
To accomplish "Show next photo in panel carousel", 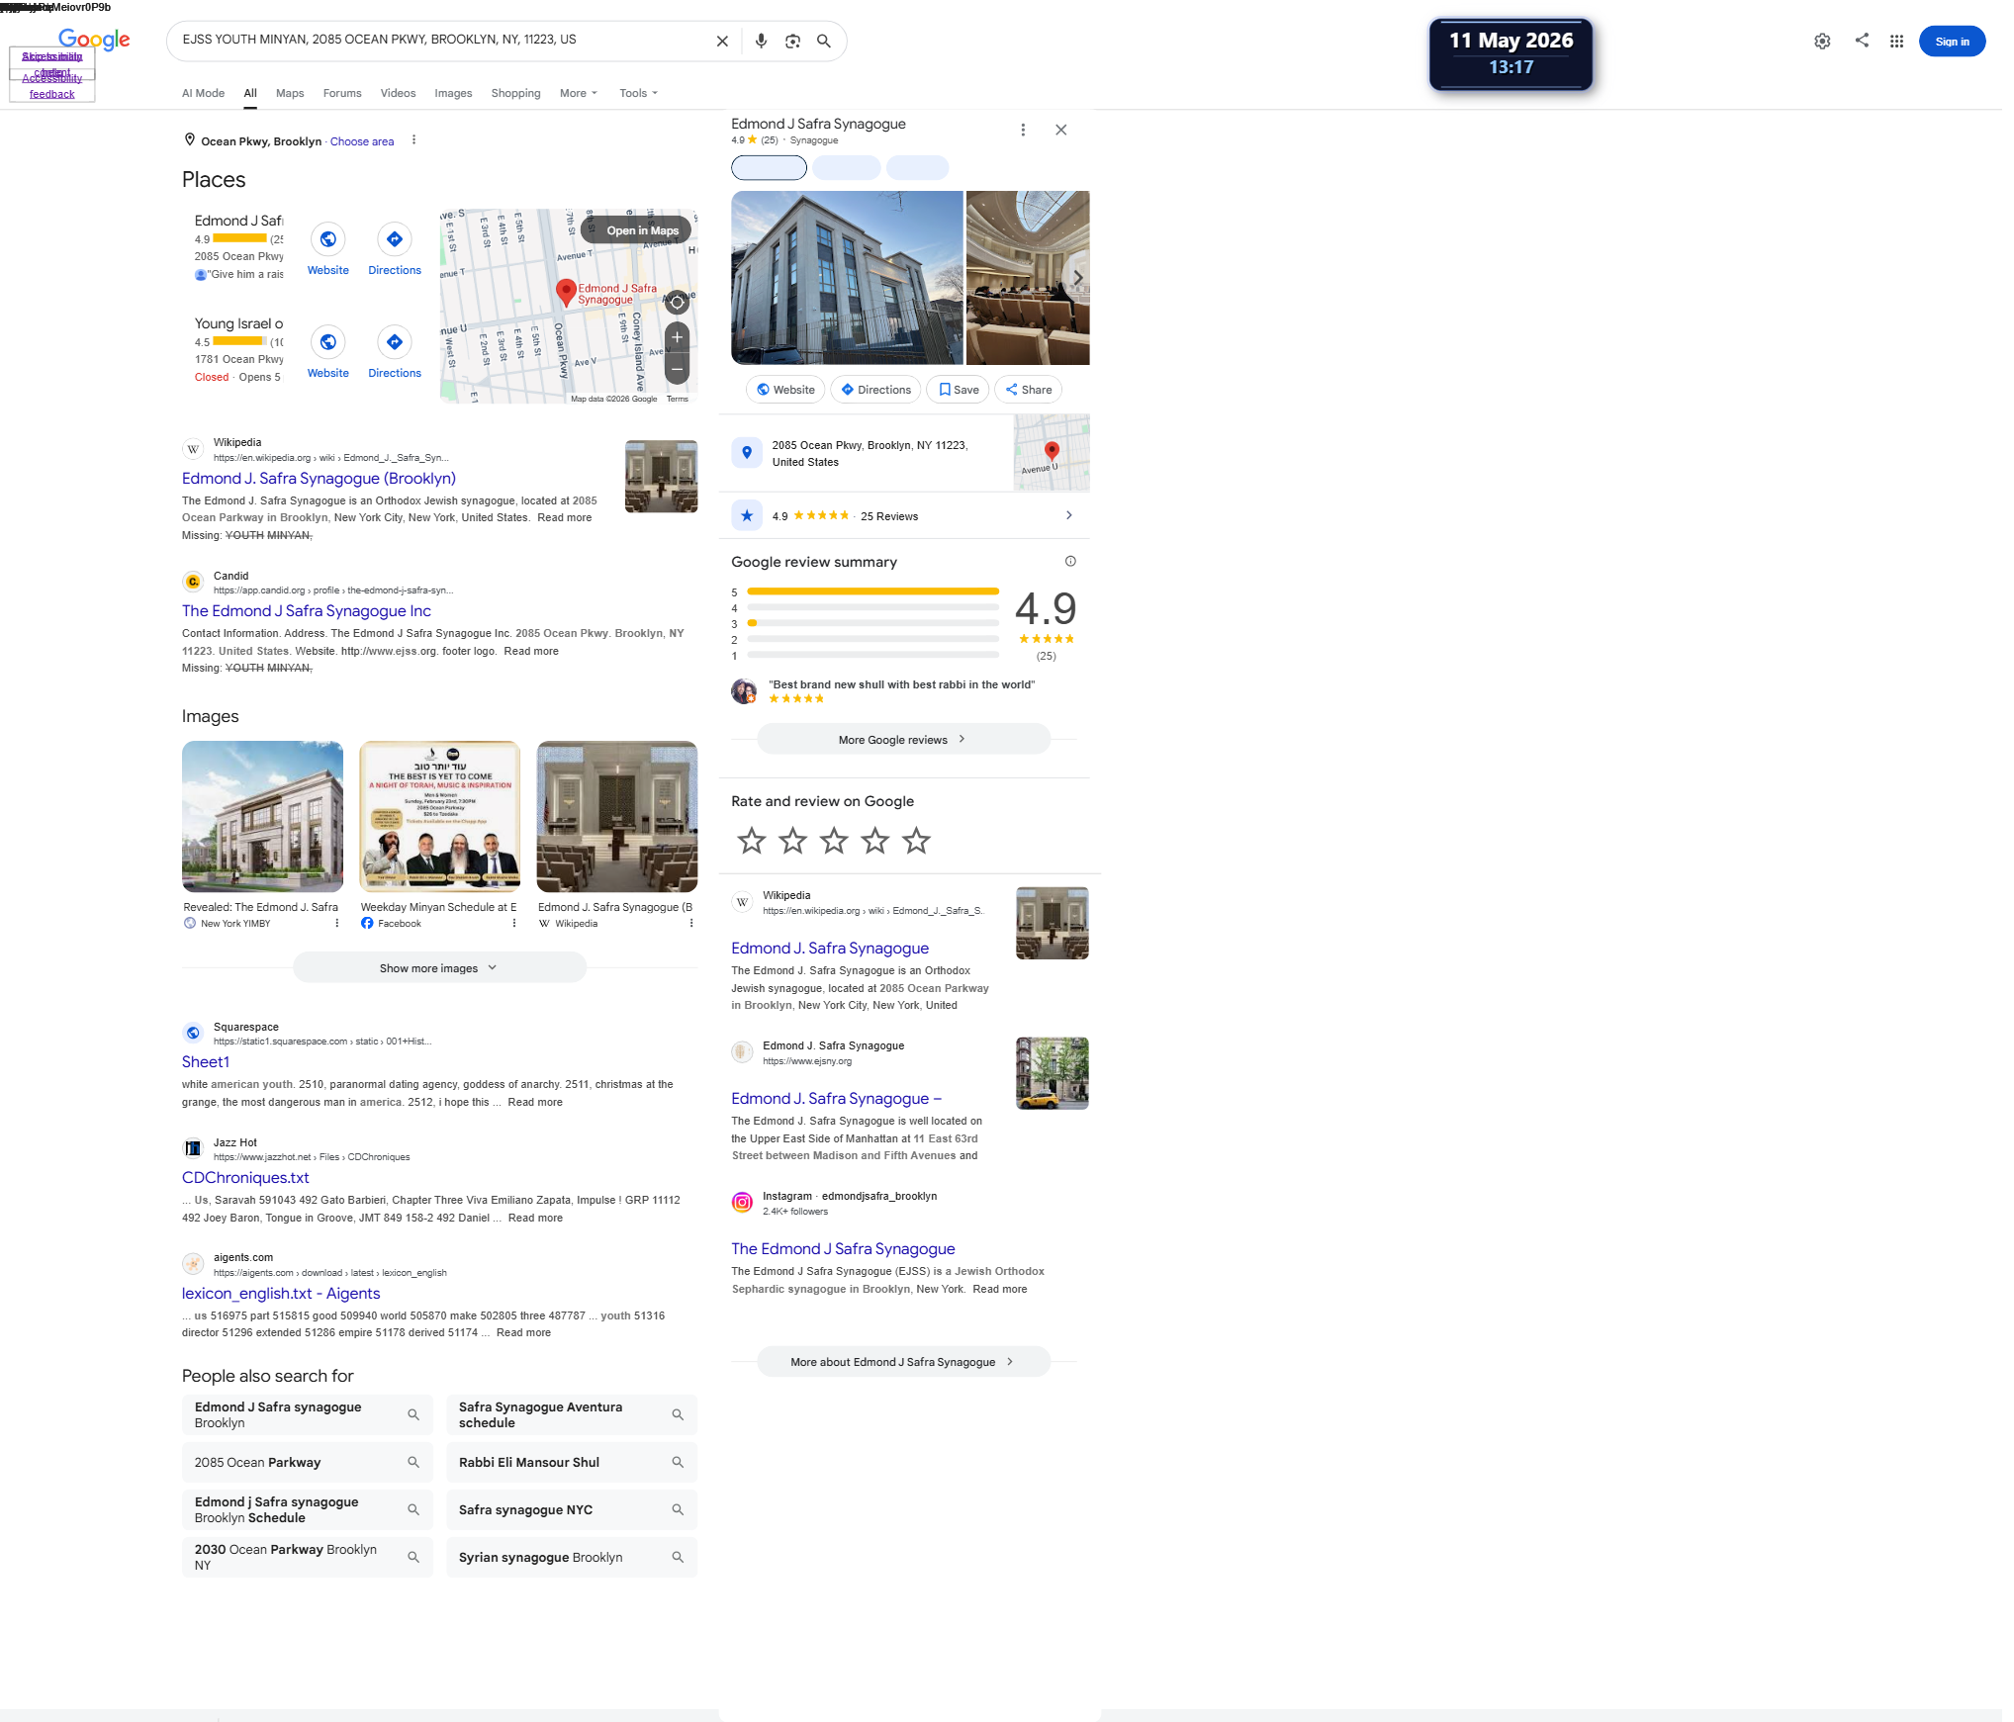I will click(1077, 278).
